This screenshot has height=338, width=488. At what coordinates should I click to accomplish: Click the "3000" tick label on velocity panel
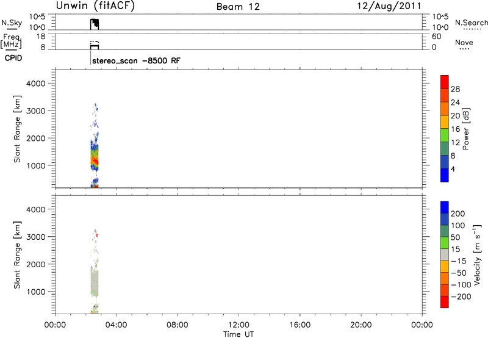[x=36, y=237]
